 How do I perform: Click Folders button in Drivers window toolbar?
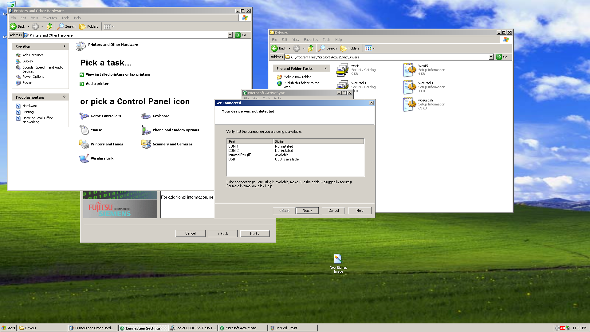(350, 48)
